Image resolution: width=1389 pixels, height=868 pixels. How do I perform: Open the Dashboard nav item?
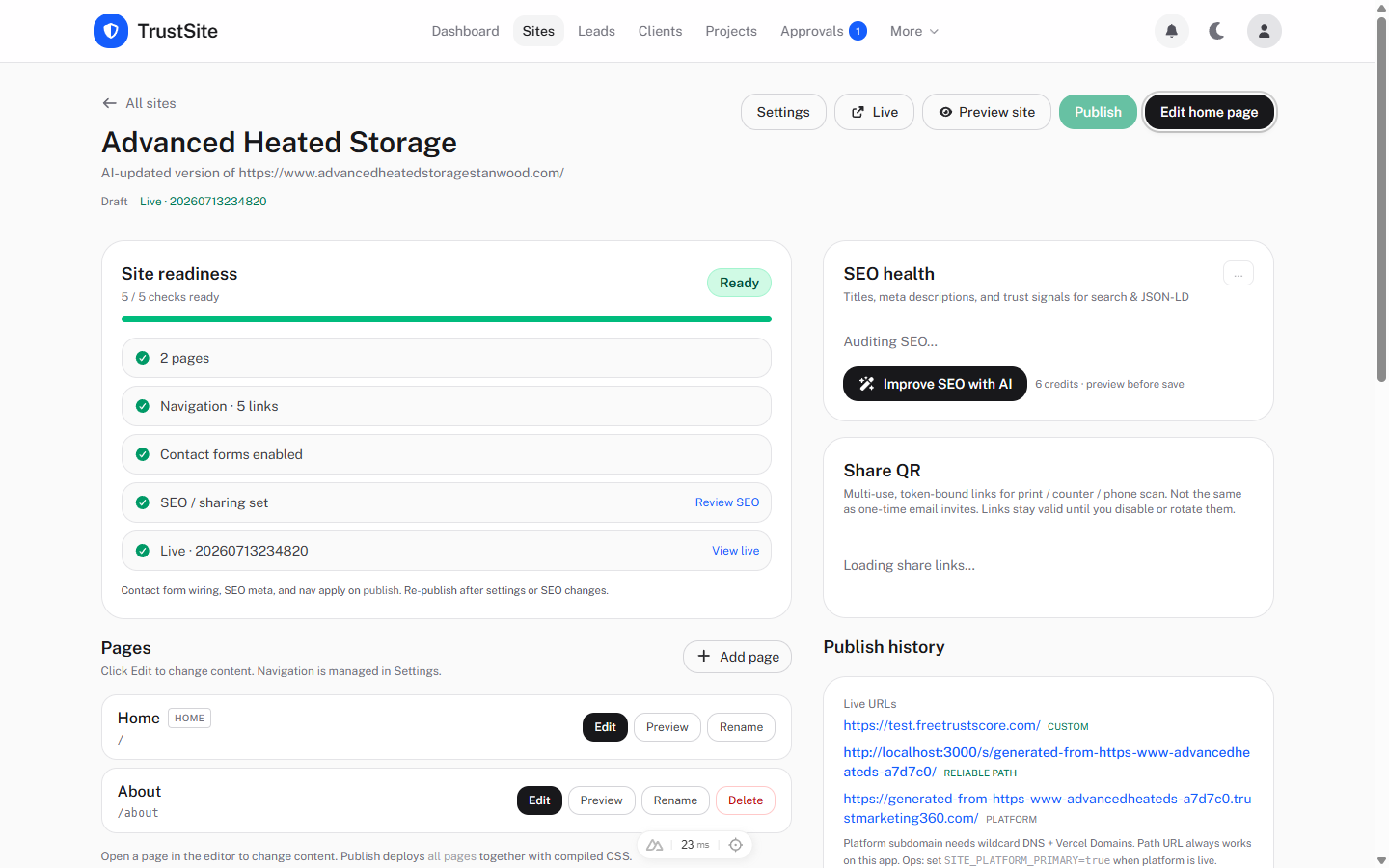coord(465,31)
